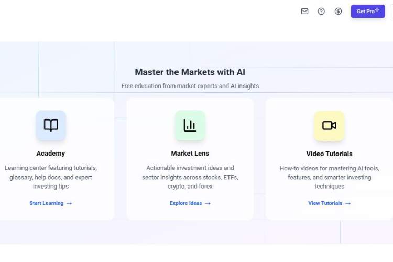Click the how-to videos description text

click(x=329, y=178)
